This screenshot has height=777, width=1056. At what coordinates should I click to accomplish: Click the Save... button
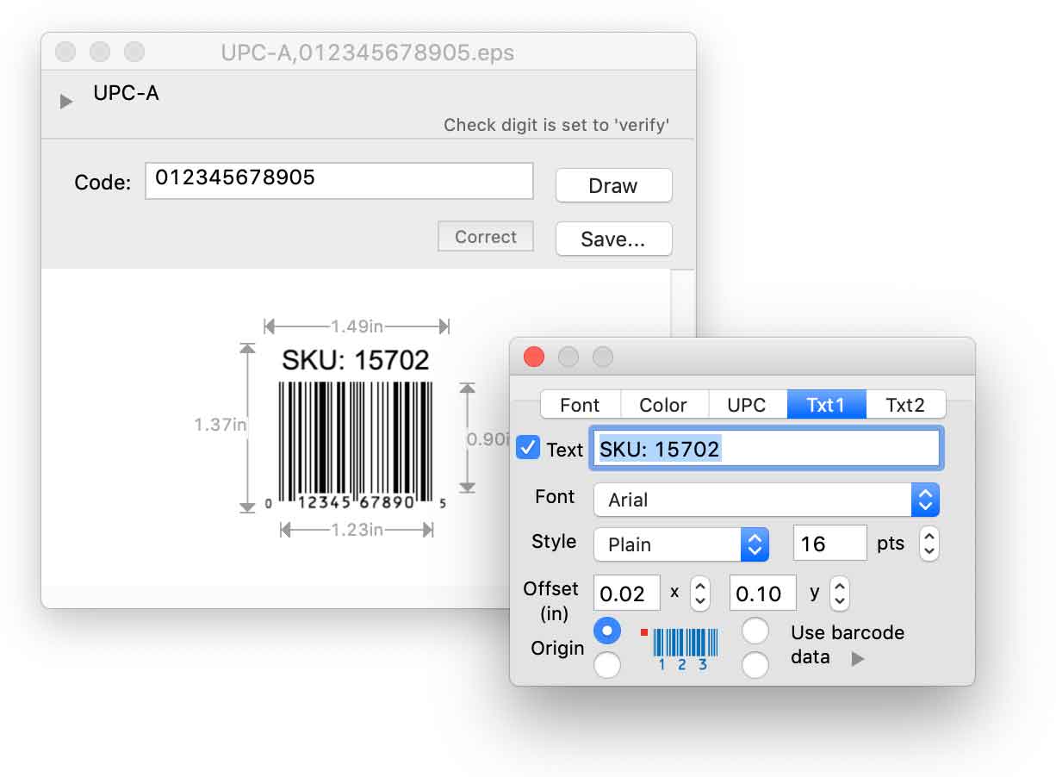pyautogui.click(x=613, y=239)
